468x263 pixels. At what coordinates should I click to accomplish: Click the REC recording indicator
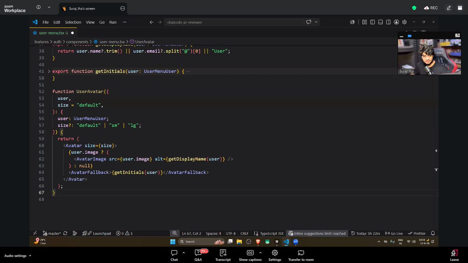coord(431,8)
